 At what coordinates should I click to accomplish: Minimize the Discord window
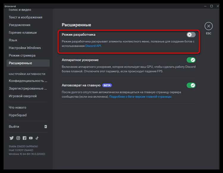point(205,6)
